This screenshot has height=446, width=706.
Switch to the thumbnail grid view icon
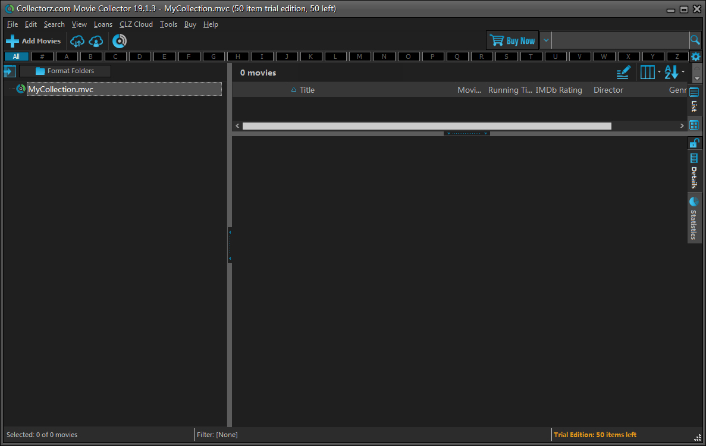pyautogui.click(x=694, y=125)
